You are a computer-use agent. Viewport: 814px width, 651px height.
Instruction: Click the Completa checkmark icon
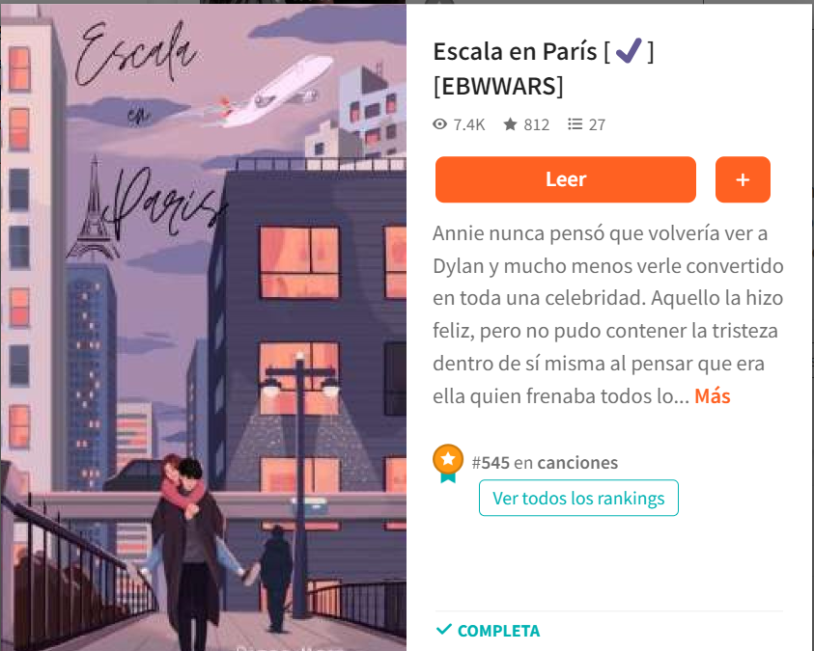pos(444,630)
